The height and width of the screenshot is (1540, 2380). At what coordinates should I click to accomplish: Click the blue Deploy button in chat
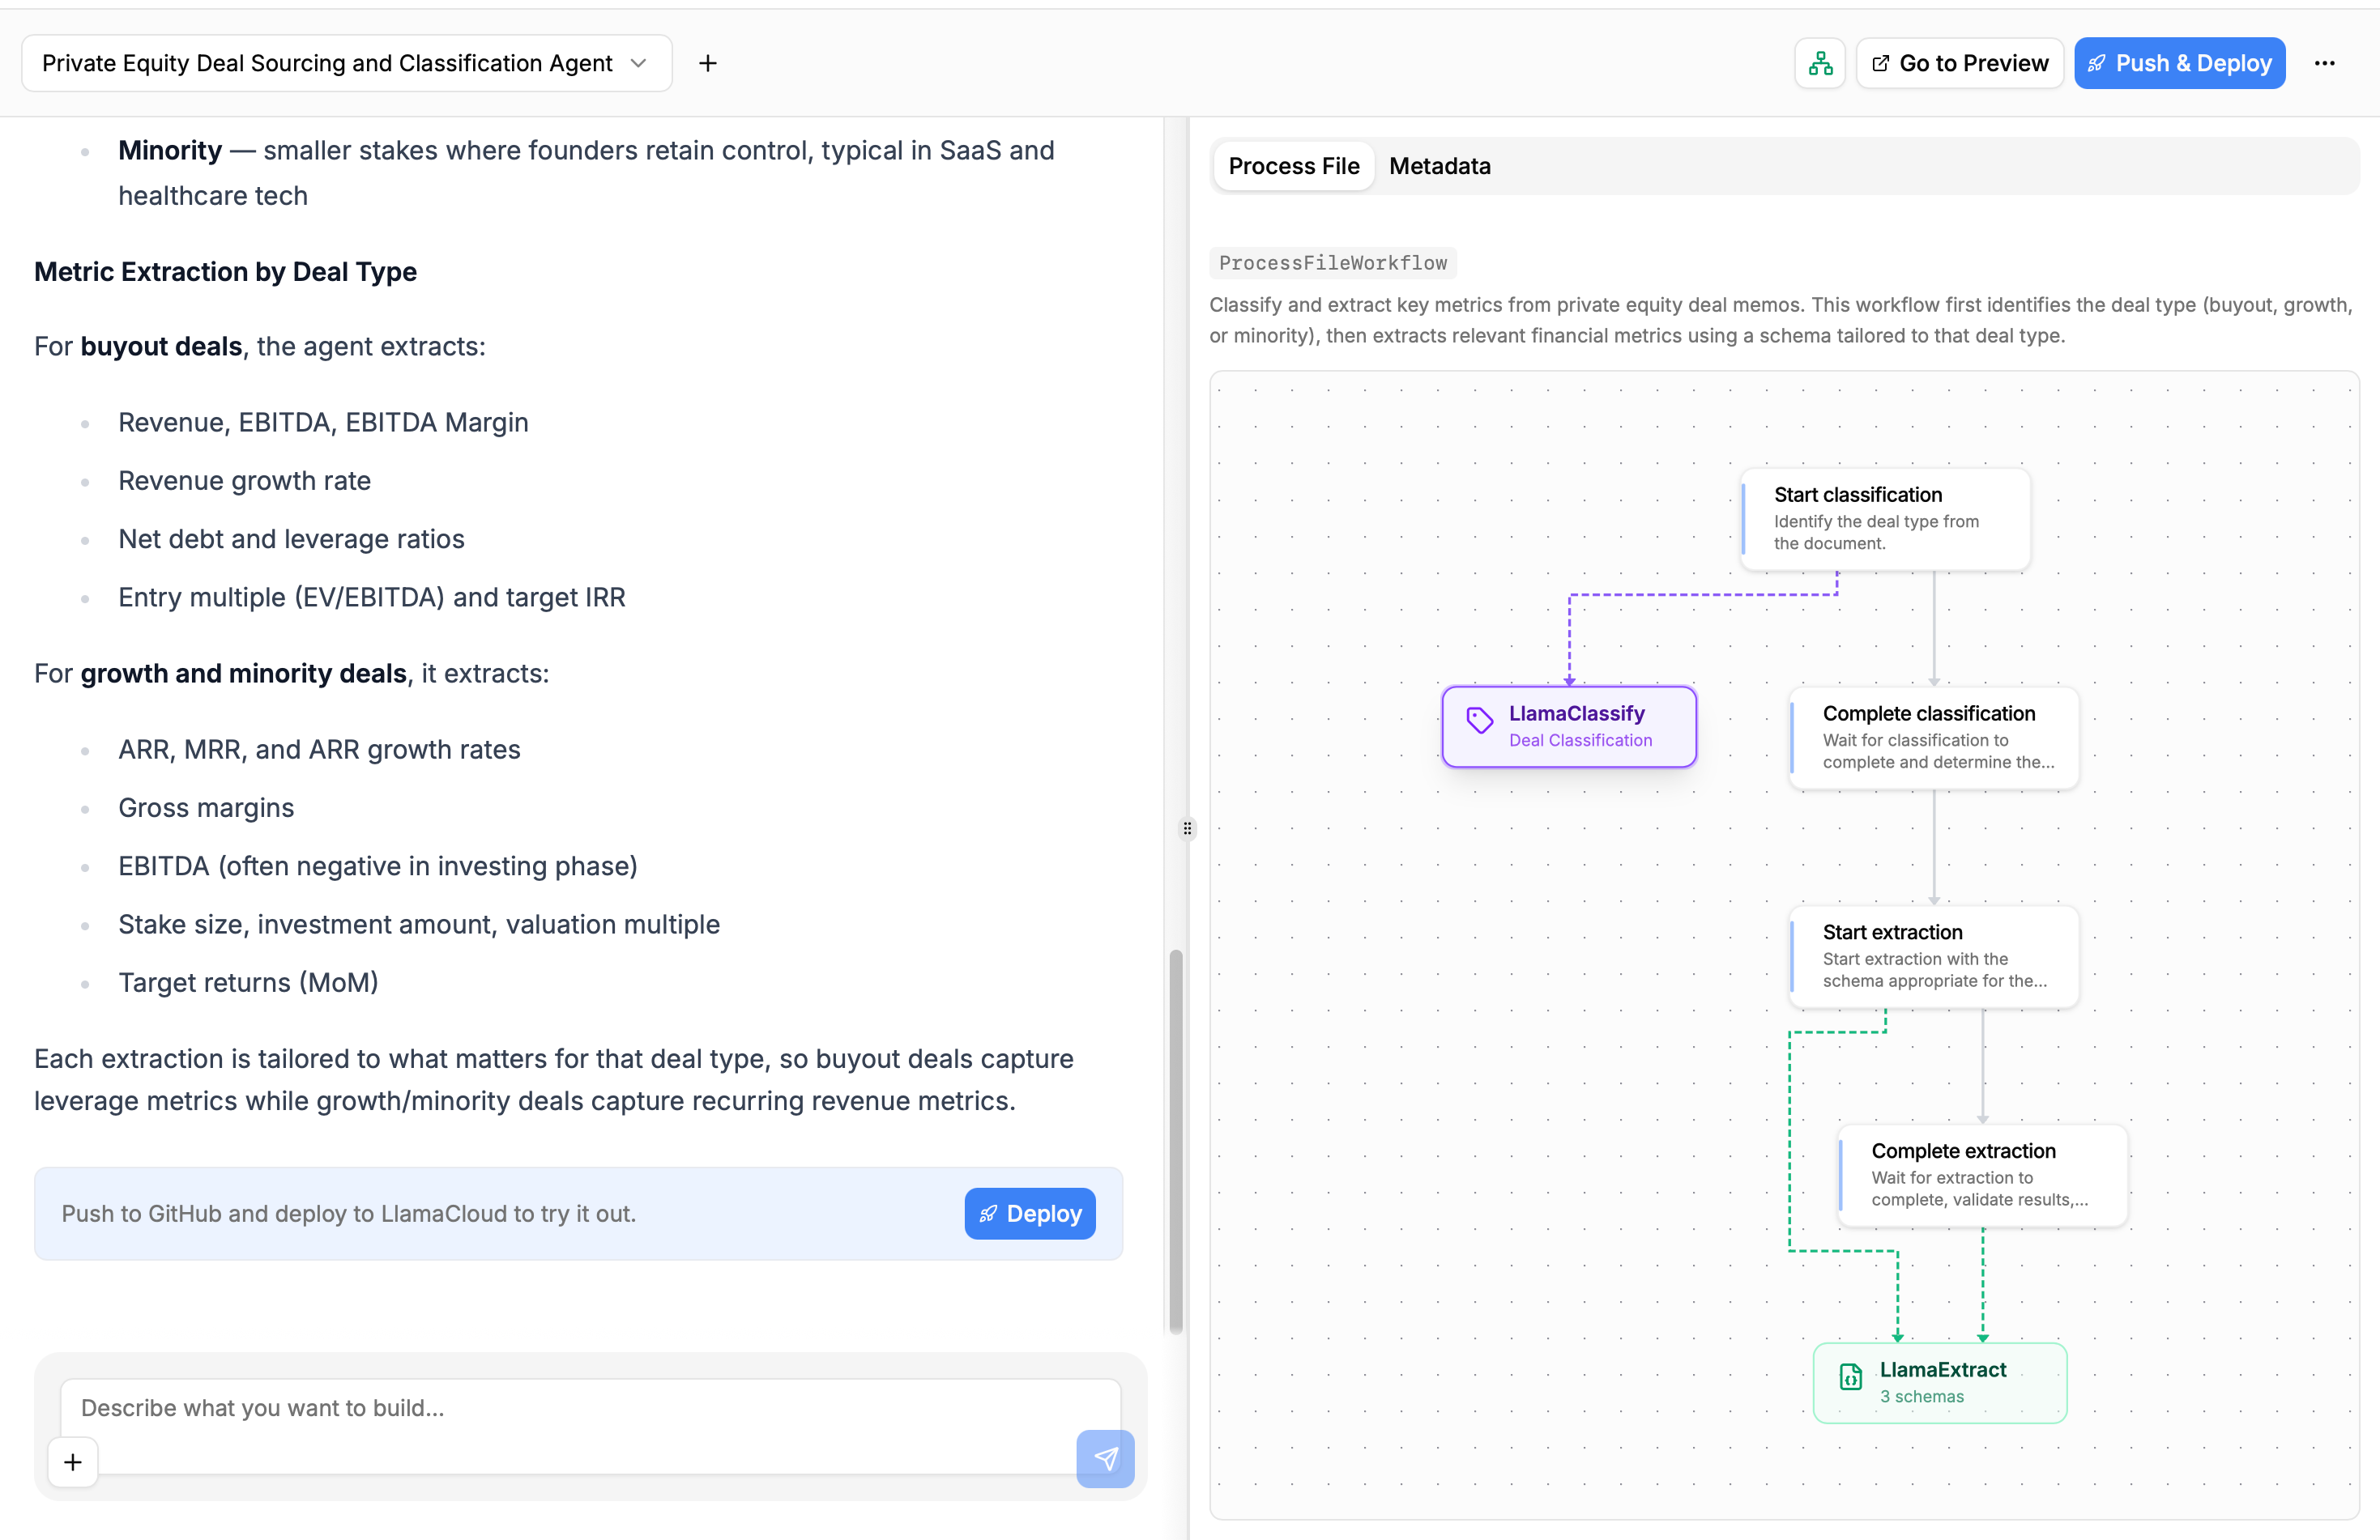click(x=1029, y=1213)
